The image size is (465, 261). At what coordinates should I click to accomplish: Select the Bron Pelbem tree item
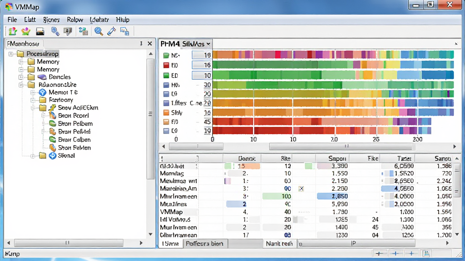[75, 124]
